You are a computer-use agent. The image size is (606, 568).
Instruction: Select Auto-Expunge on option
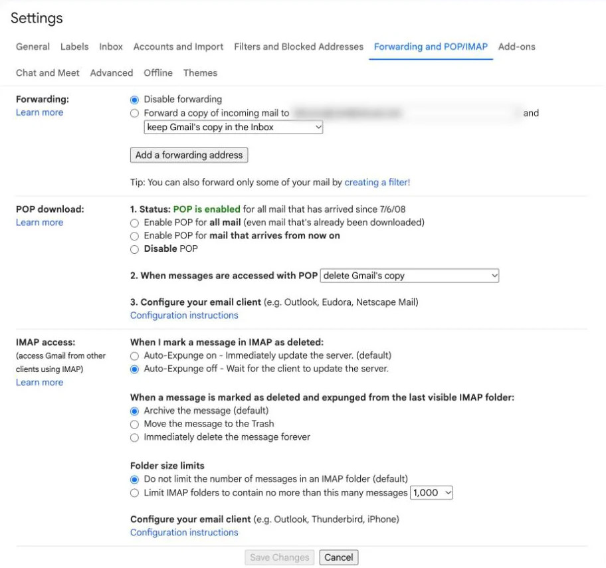134,356
